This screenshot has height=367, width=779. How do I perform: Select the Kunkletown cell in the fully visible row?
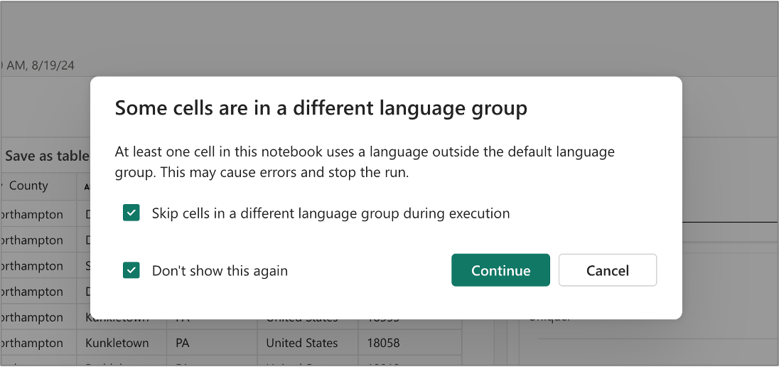coord(117,343)
